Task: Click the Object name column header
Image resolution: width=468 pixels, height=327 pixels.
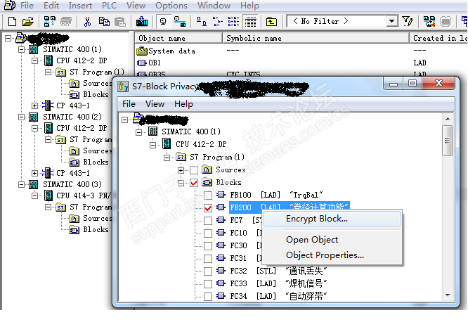Action: (178, 38)
